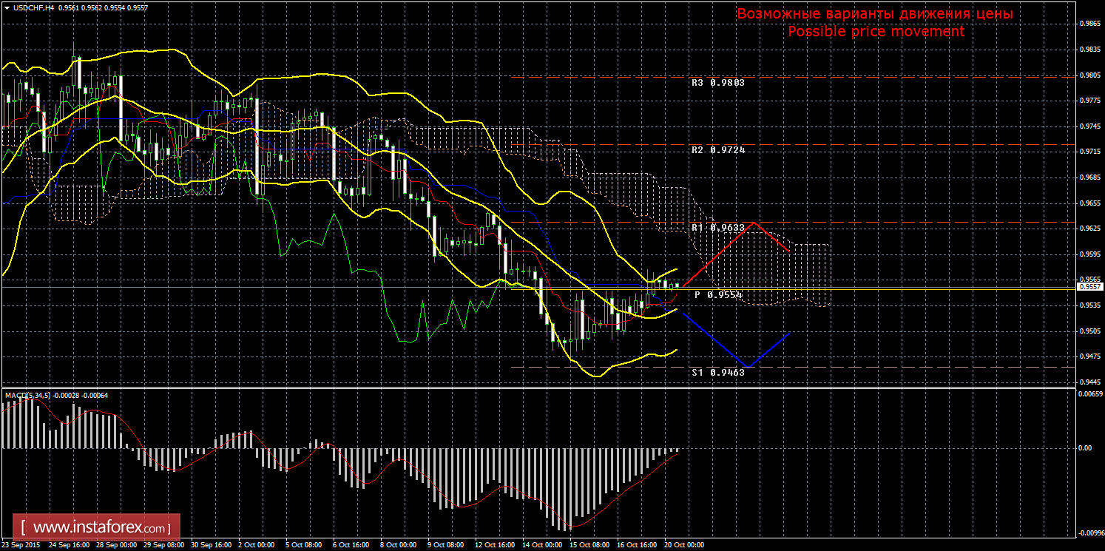Click the chart menu triangle before USDCHF,H4

click(7, 7)
